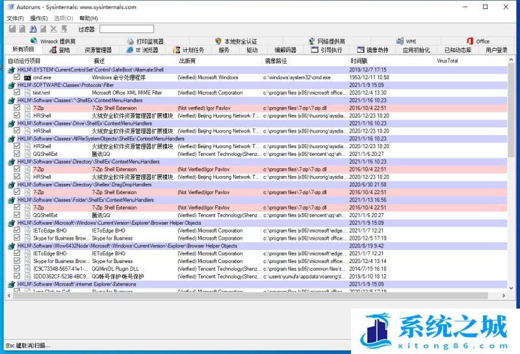Screen dimensions: 520x354
Task: Click the horizontal scrollbar thumb of the list
Action: [x=250, y=296]
